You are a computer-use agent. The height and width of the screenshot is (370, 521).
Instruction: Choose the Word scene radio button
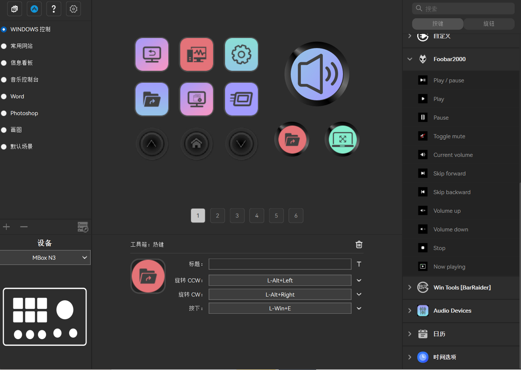[4, 97]
